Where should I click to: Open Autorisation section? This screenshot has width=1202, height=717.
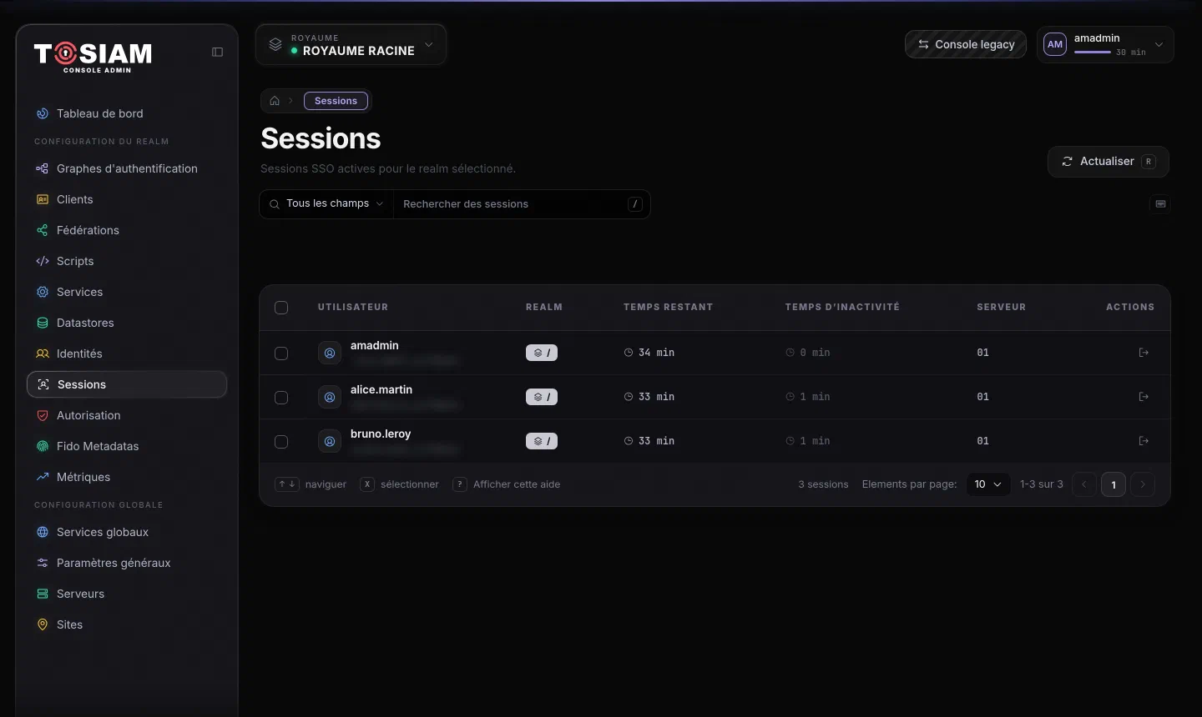pos(127,415)
